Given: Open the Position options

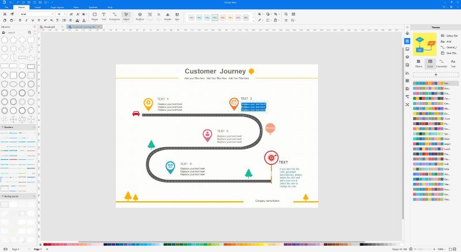Looking at the screenshot, I should point(140,16).
